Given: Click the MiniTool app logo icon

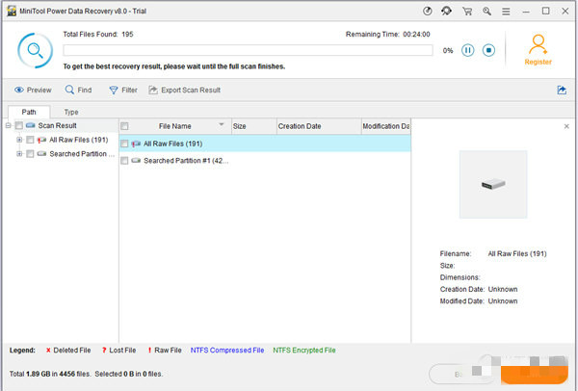Looking at the screenshot, I should point(12,11).
